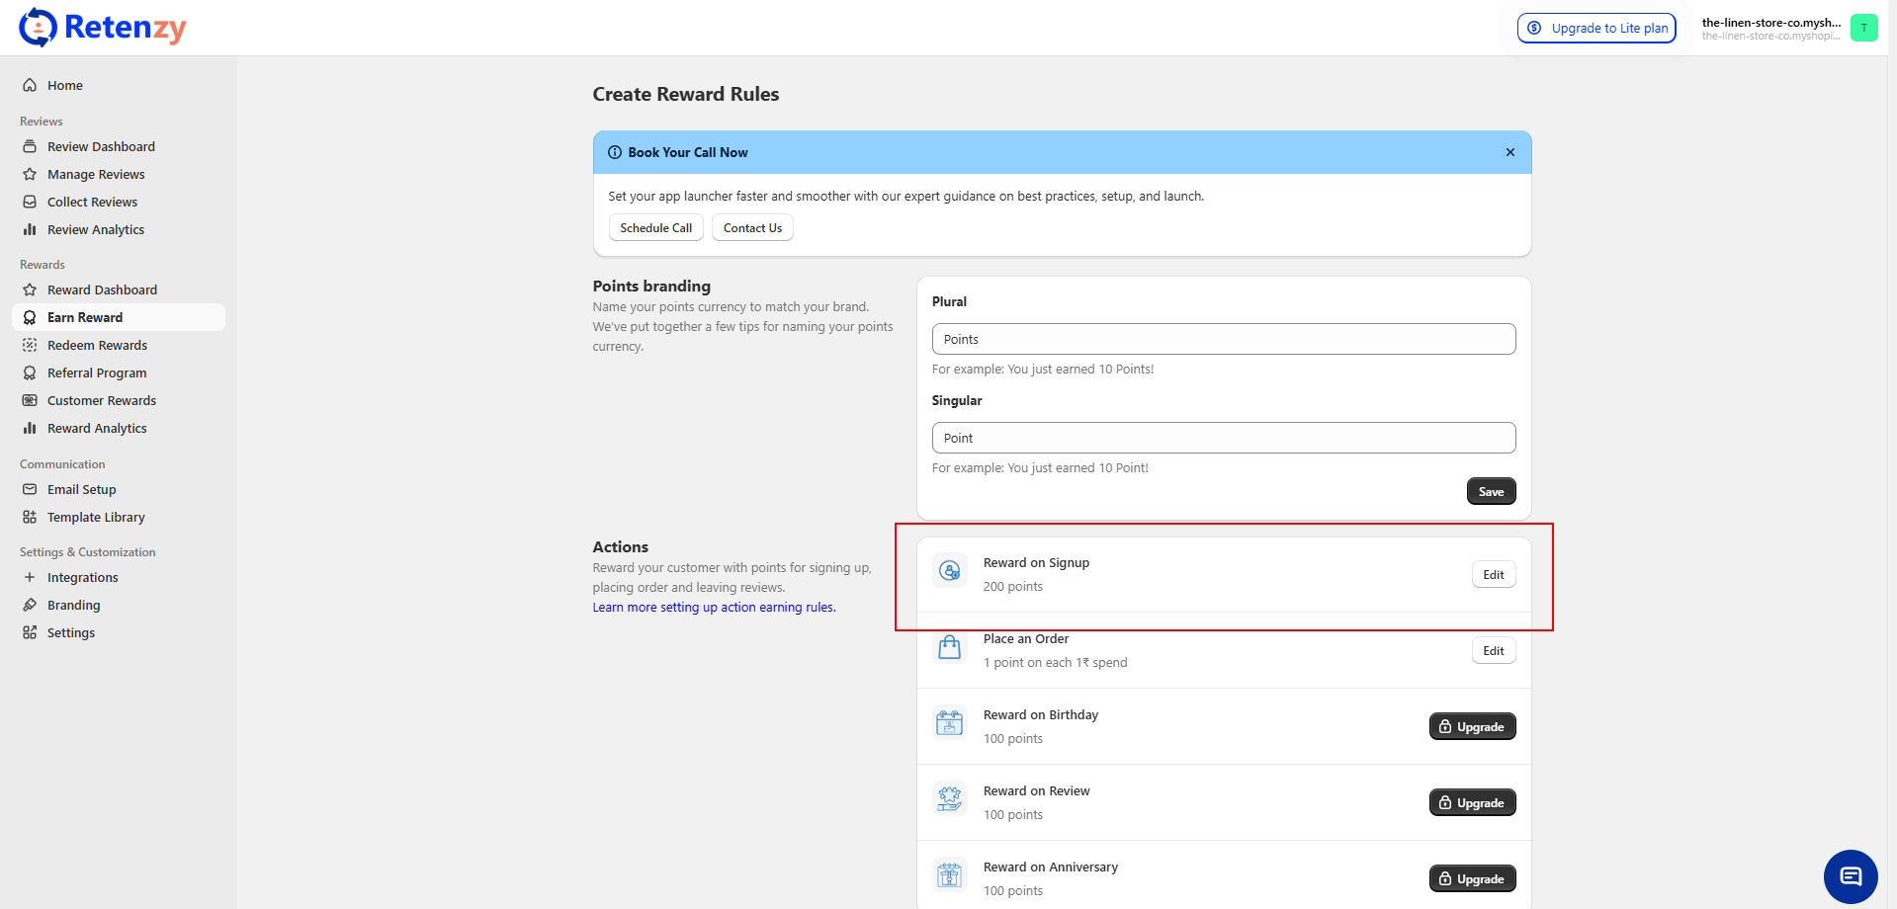Click the Place an Order bag icon
Screen dimensions: 1897x909
949,647
